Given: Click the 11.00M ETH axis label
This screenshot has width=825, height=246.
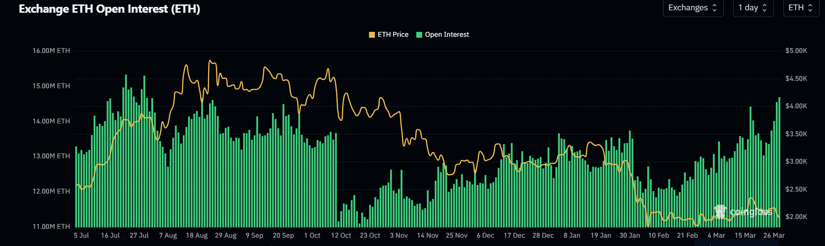Looking at the screenshot, I should [x=51, y=226].
